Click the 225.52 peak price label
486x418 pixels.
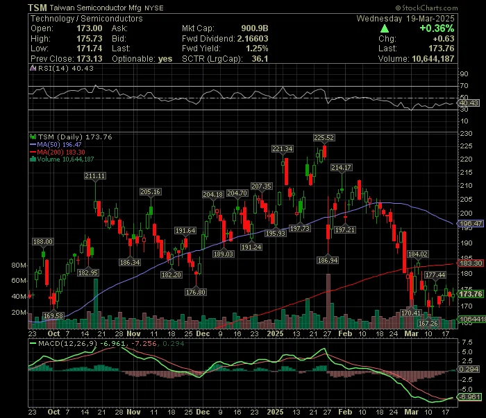click(x=324, y=138)
